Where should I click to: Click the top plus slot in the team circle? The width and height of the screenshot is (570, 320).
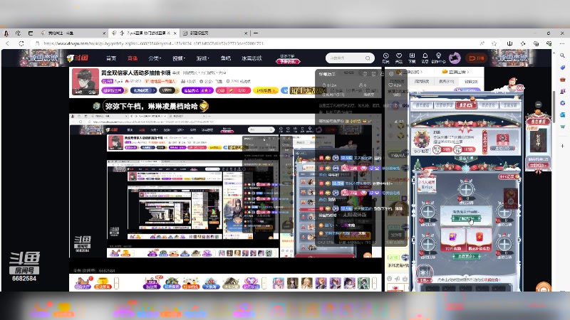(x=466, y=189)
